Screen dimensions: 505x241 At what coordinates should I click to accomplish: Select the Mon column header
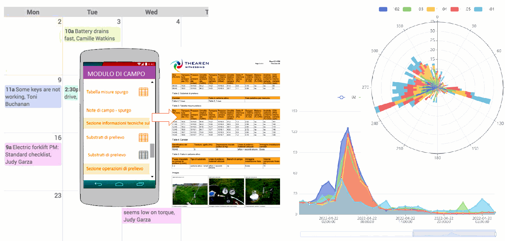(33, 12)
